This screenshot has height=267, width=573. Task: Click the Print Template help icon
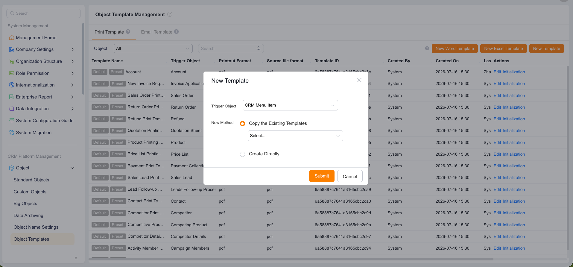point(128,32)
